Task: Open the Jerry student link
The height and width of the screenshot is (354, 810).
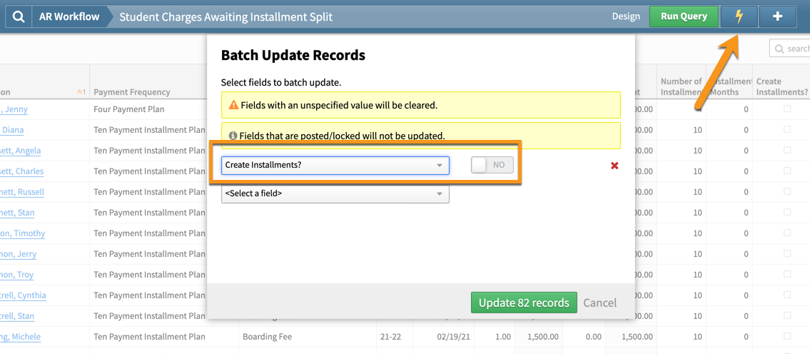Action: (18, 254)
